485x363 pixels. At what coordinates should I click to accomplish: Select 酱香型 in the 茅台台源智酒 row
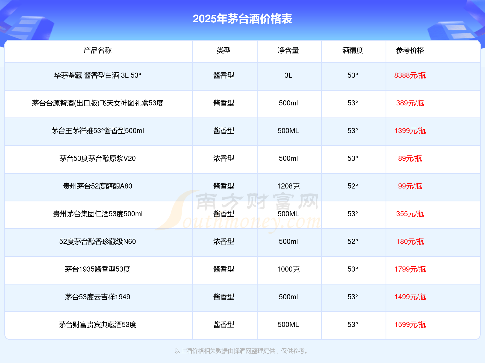(224, 103)
